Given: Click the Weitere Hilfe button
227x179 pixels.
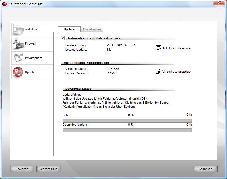Looking at the screenshot, I should pyautogui.click(x=49, y=169).
